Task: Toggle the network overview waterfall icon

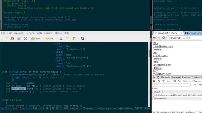Action: [x=179, y=81]
